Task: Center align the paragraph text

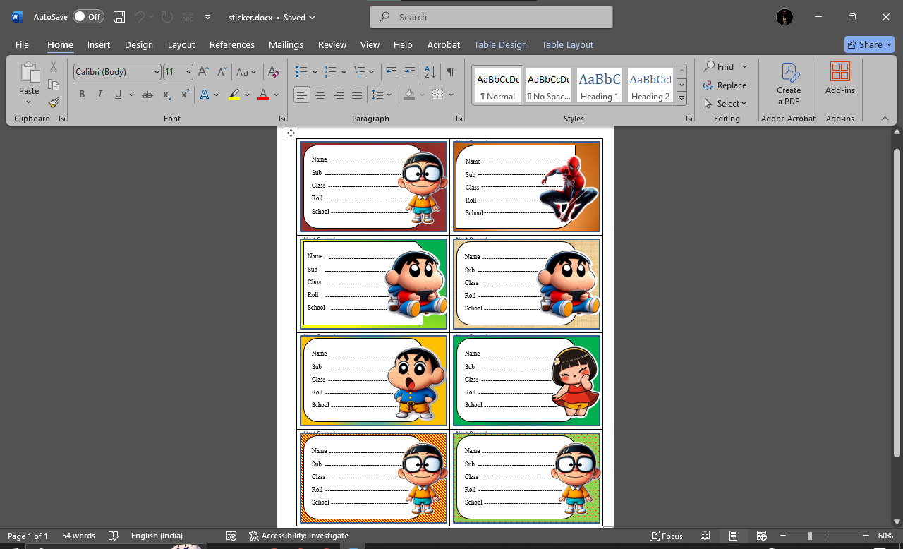Action: point(320,95)
